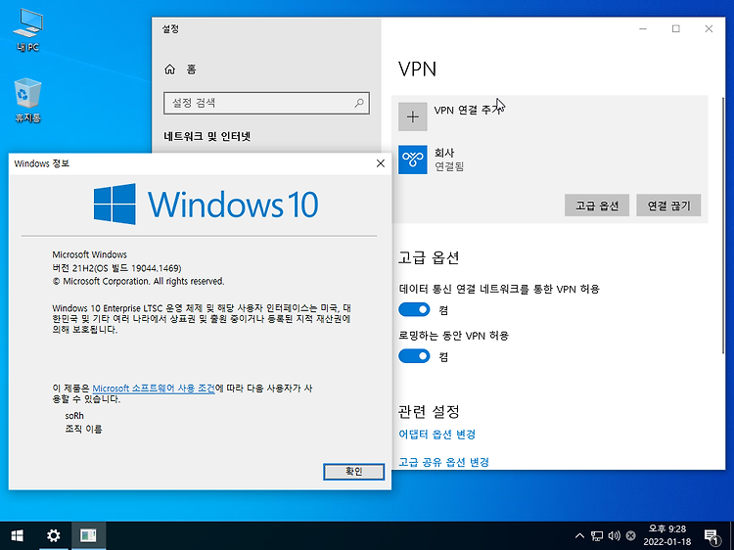Minimize the Settings window
This screenshot has width=734, height=550.
(643, 29)
